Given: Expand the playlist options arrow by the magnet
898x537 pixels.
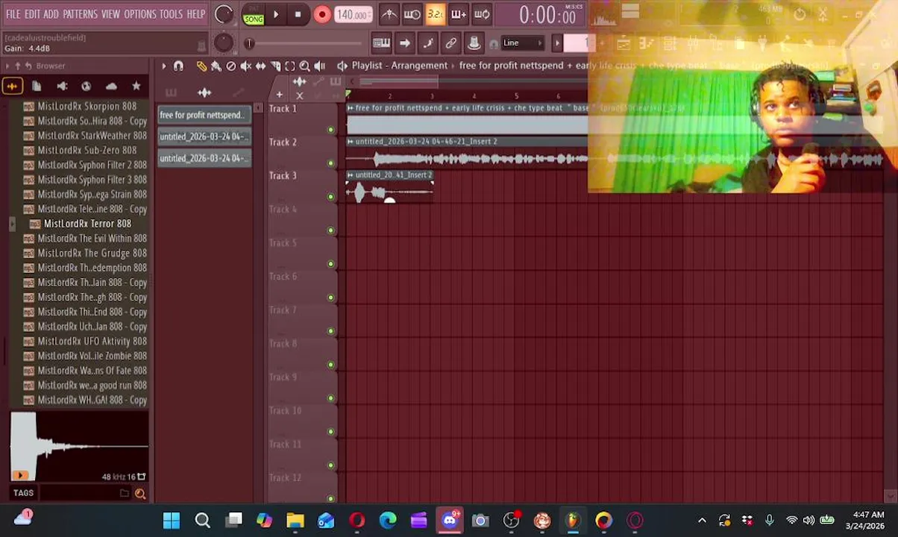Looking at the screenshot, I should tap(163, 66).
